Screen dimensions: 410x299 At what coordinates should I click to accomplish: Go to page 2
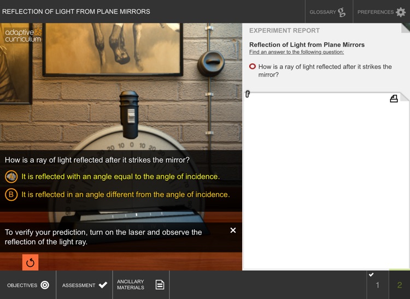tap(400, 285)
